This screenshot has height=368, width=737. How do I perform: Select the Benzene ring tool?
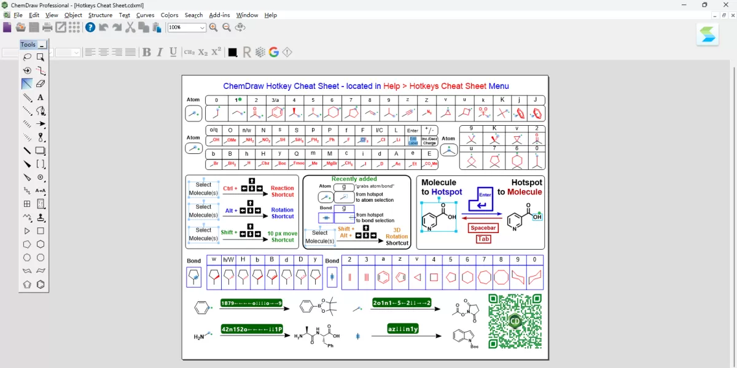click(41, 285)
